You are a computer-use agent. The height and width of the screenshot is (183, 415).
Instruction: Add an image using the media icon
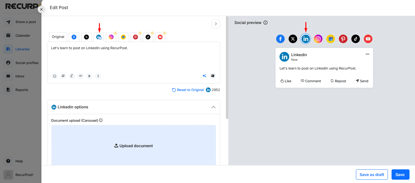point(213,76)
